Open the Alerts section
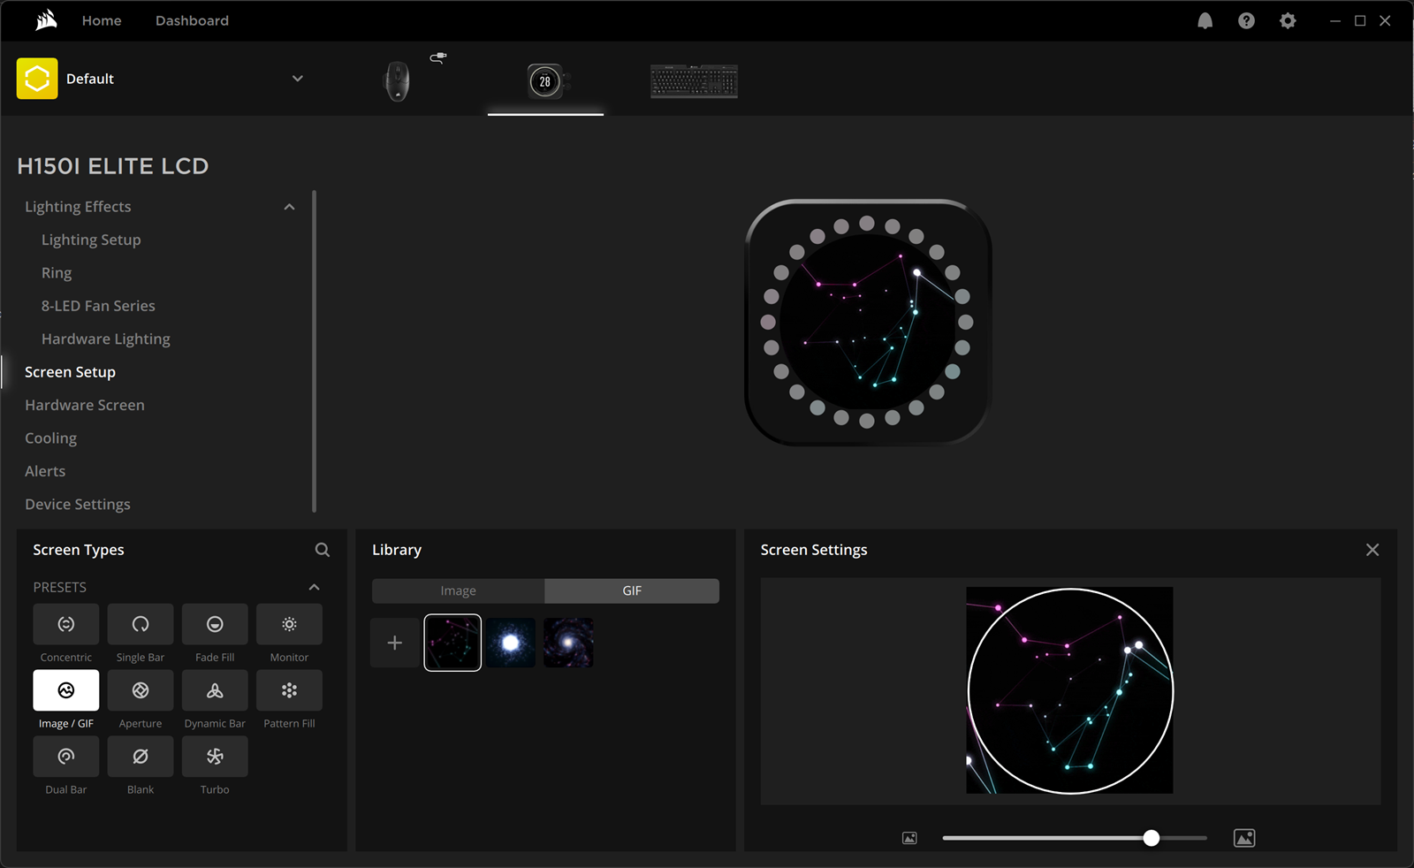 (x=45, y=471)
